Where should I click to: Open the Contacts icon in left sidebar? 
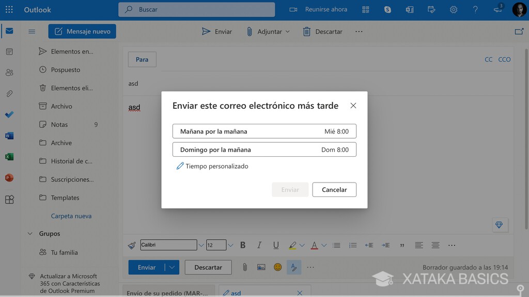(x=9, y=72)
